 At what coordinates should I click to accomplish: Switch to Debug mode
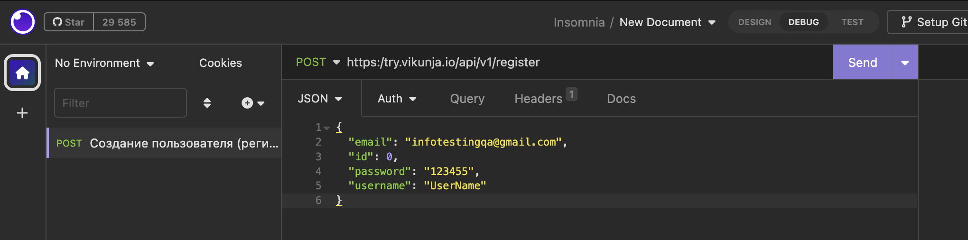(x=803, y=22)
